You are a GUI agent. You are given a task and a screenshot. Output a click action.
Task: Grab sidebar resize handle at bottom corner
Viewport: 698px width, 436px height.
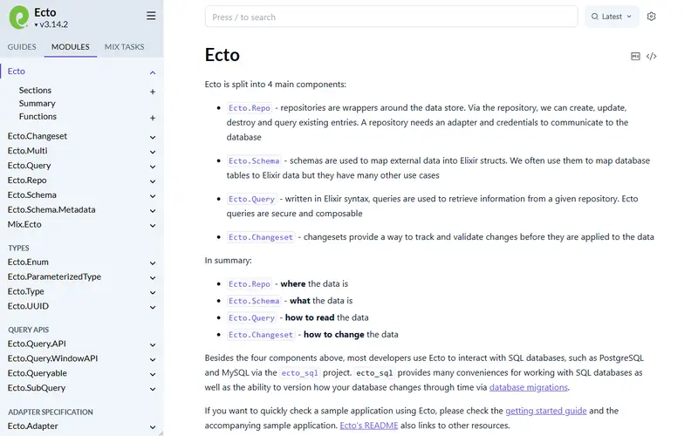click(161, 433)
